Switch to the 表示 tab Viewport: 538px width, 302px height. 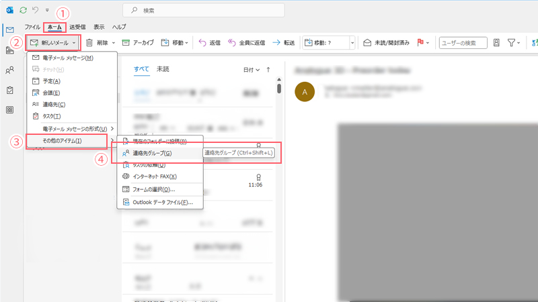pyautogui.click(x=99, y=27)
